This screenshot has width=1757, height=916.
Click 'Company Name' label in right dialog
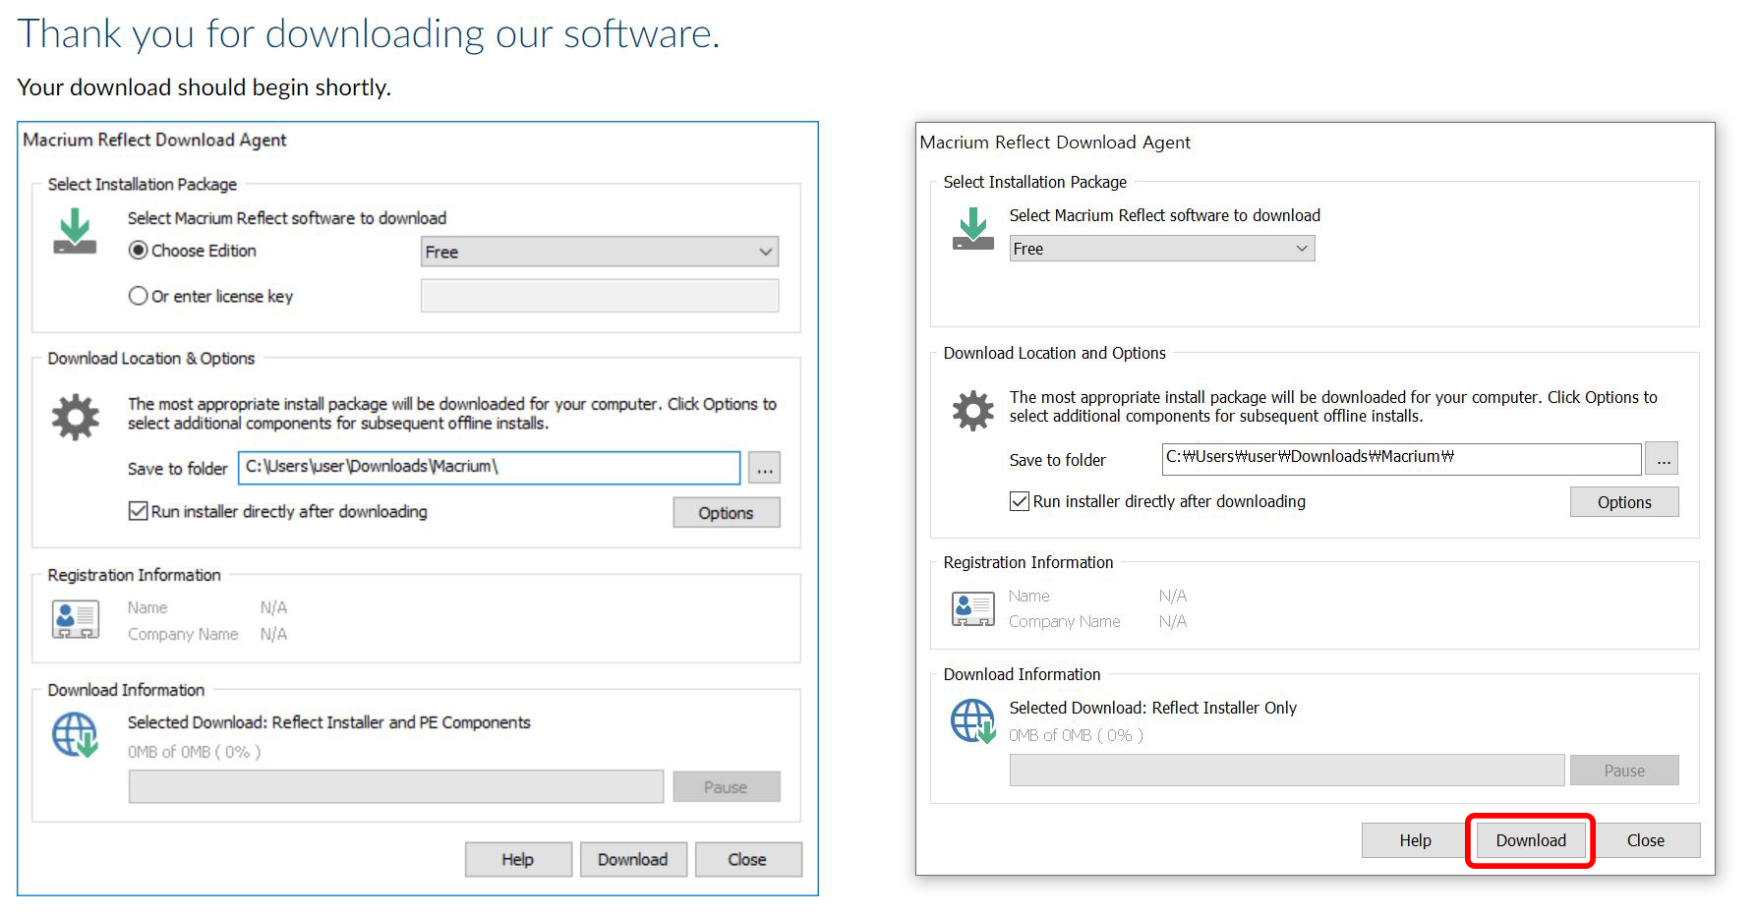click(1065, 622)
